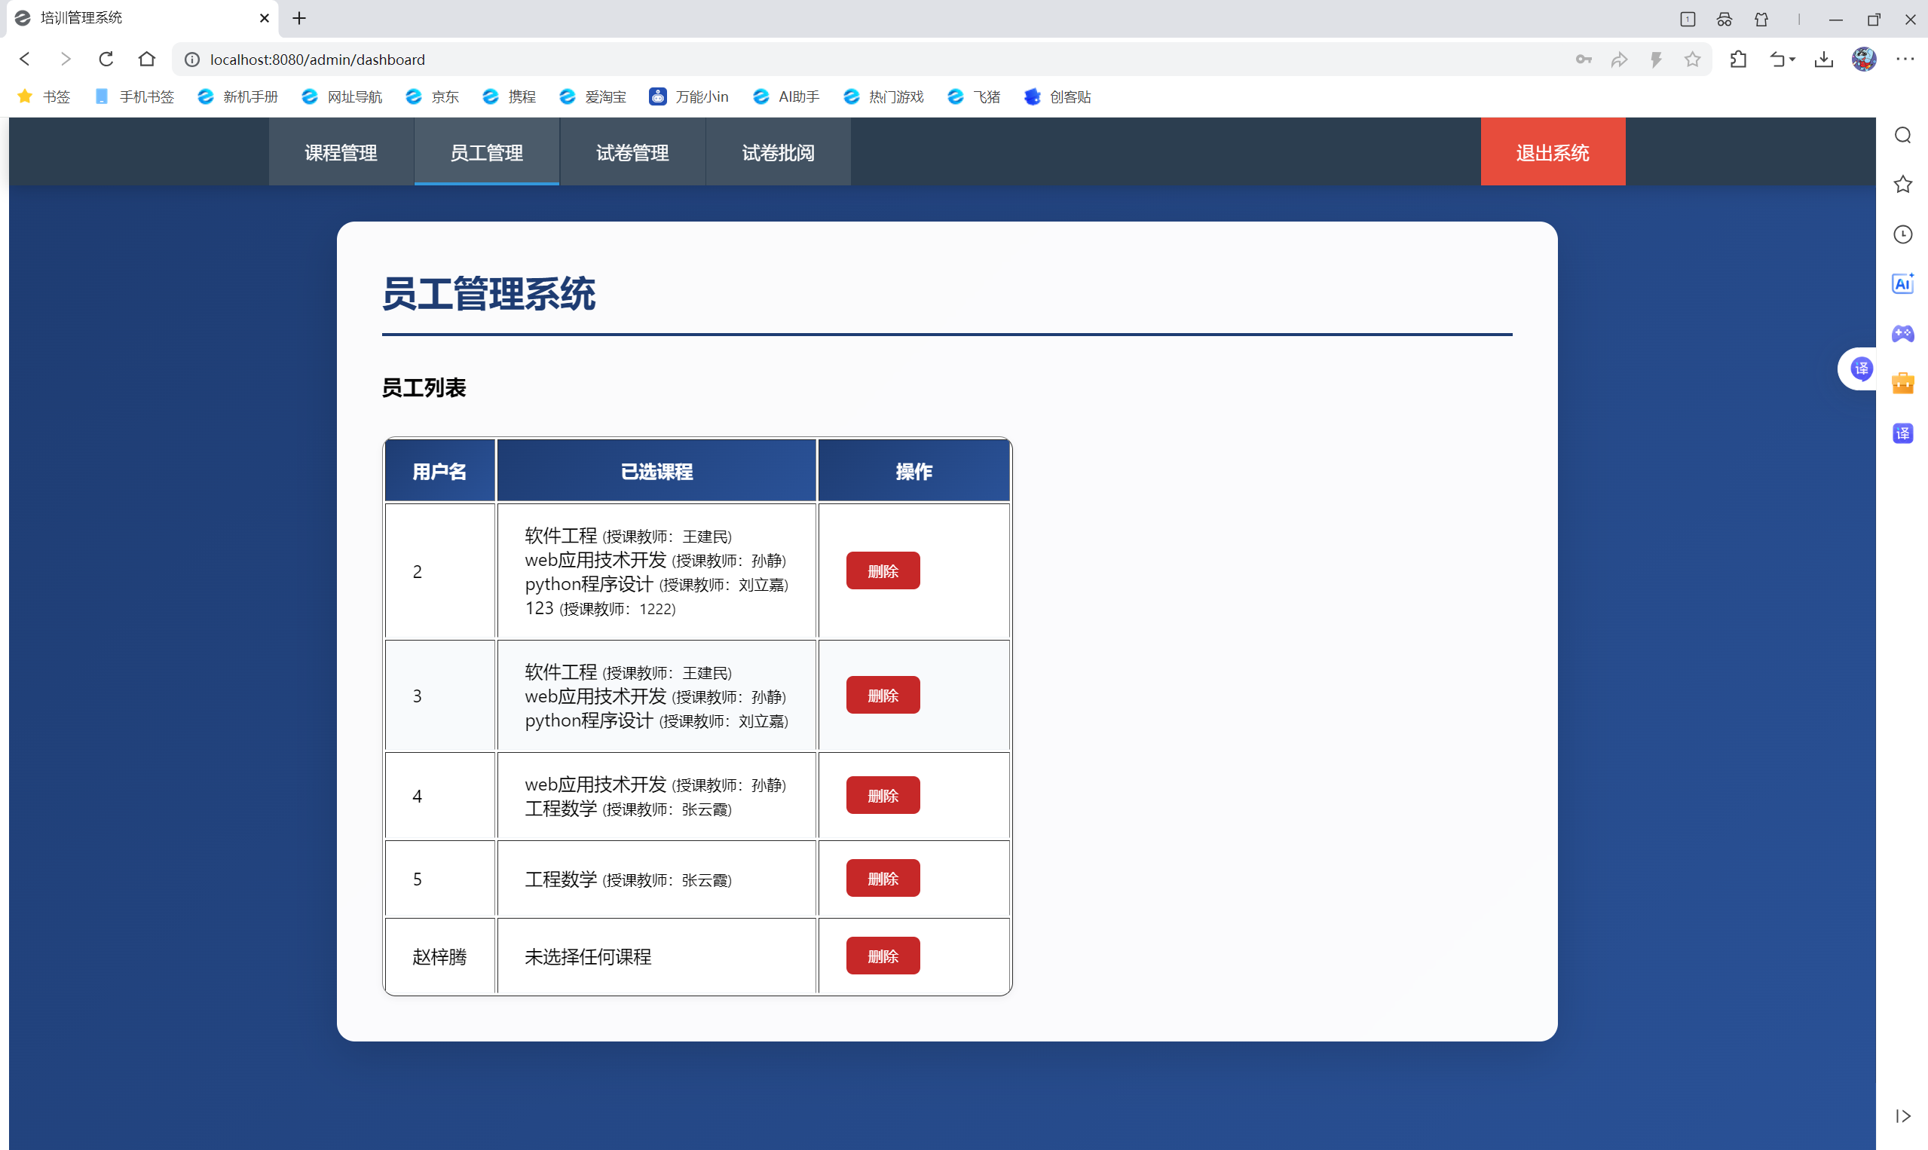Open the sidebar history clock icon
The image size is (1928, 1150).
(1902, 234)
